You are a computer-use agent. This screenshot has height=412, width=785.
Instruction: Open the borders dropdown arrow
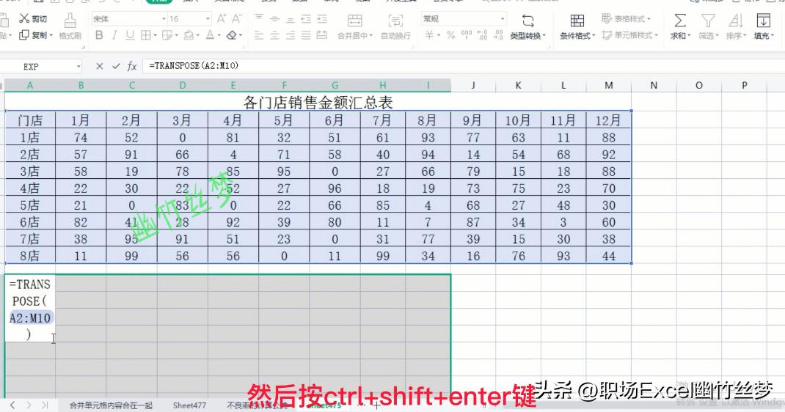tap(155, 35)
